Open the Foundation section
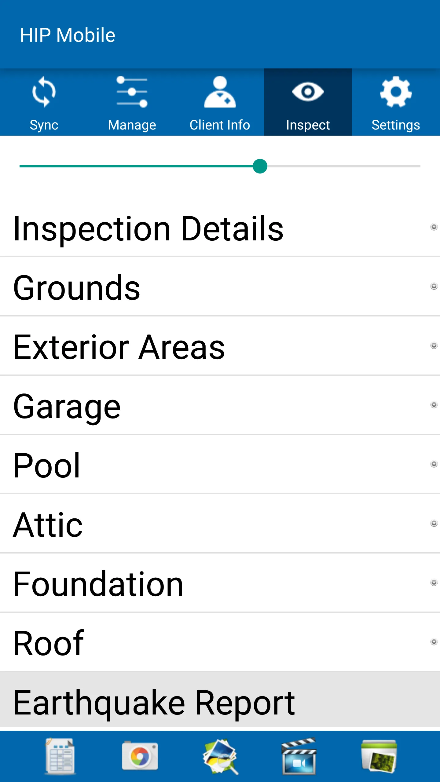 220,583
